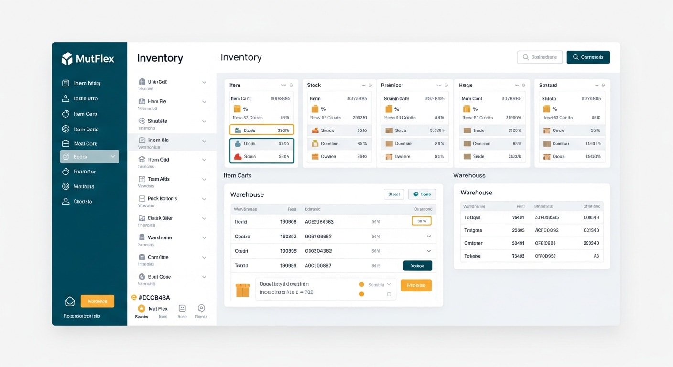Select the Item Carp sidebar icon
Screen dimensions: 673x367
click(66, 114)
